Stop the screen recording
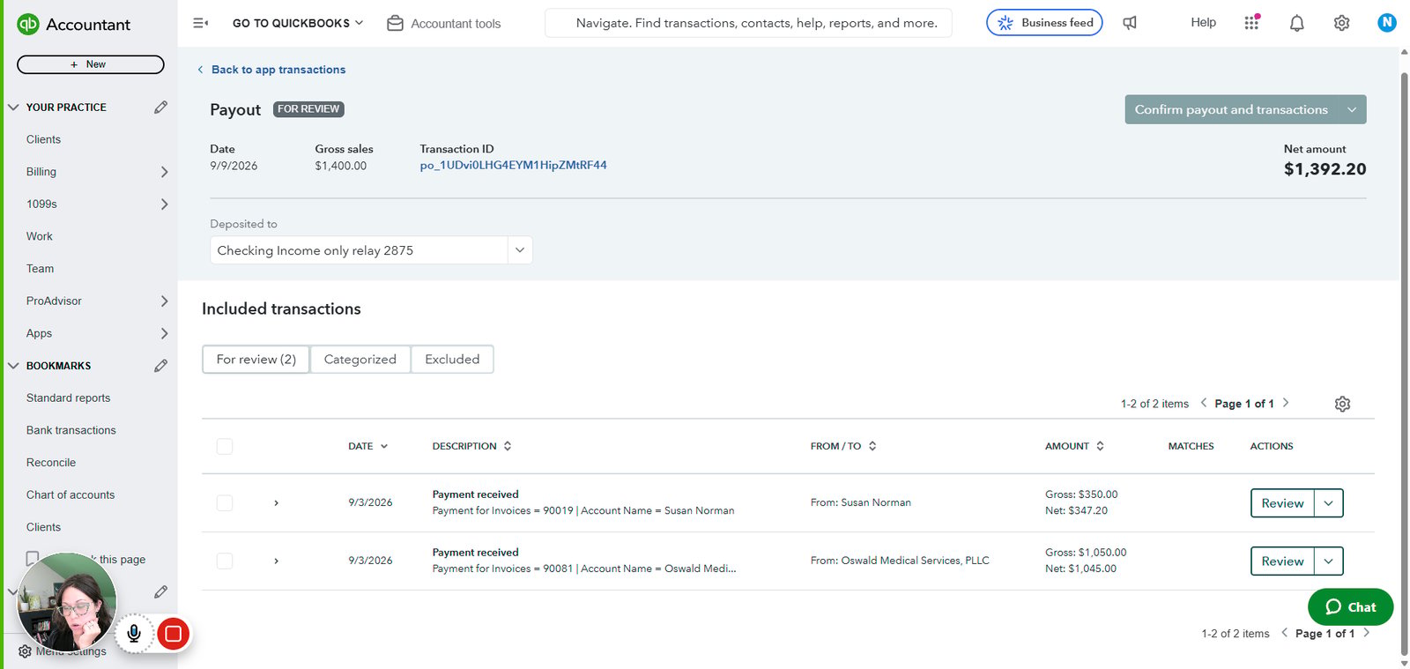 point(174,633)
